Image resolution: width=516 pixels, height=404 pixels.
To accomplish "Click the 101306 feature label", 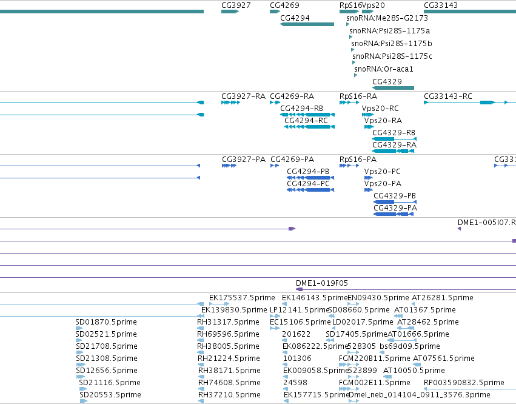I will point(297,359).
